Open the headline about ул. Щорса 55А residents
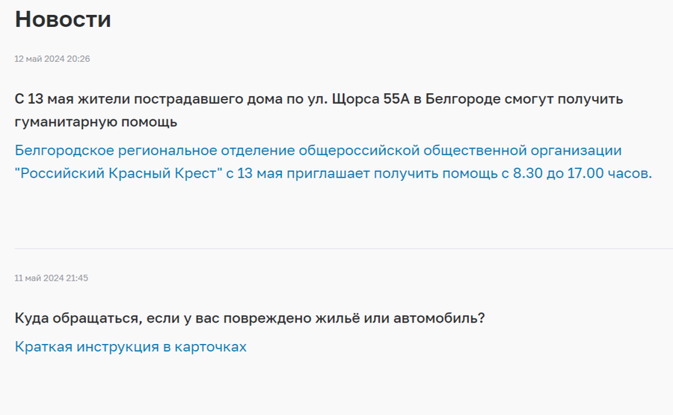 pyautogui.click(x=319, y=110)
